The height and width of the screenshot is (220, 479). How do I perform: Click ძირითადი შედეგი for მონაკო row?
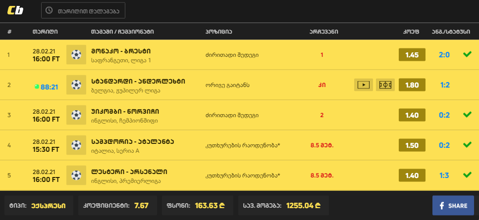[x=232, y=55]
